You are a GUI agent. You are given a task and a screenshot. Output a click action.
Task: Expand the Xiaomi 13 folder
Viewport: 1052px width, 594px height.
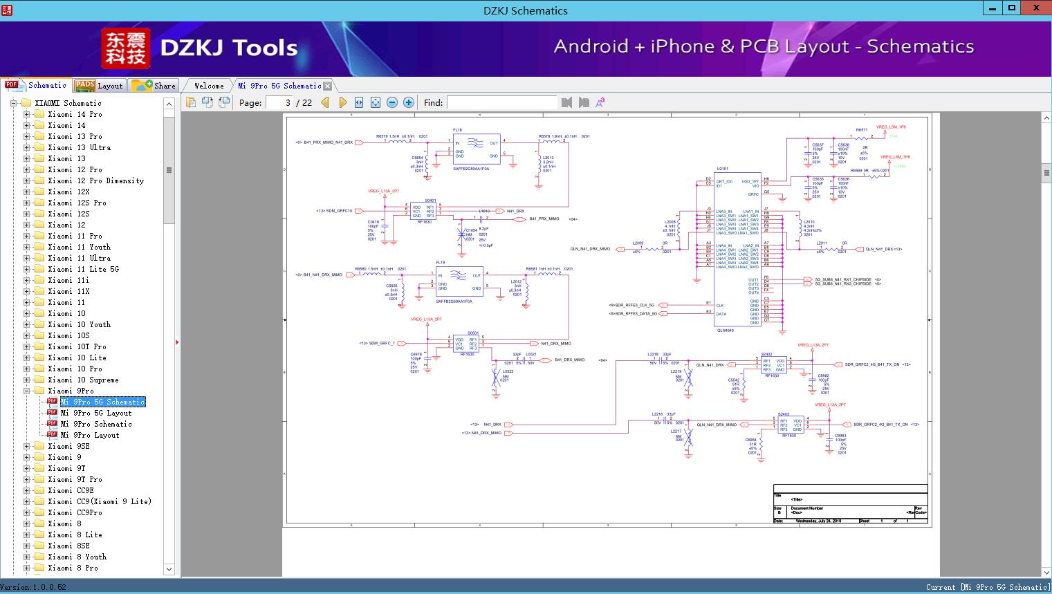click(26, 158)
